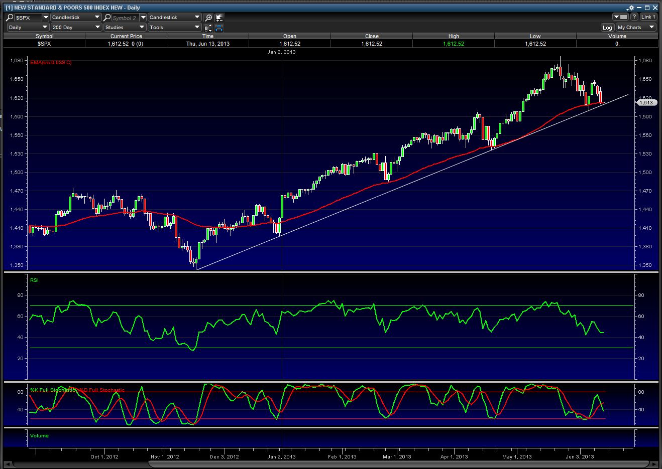This screenshot has height=469, width=662.
Task: Expand the Daily interval dropdown
Action: pos(28,28)
